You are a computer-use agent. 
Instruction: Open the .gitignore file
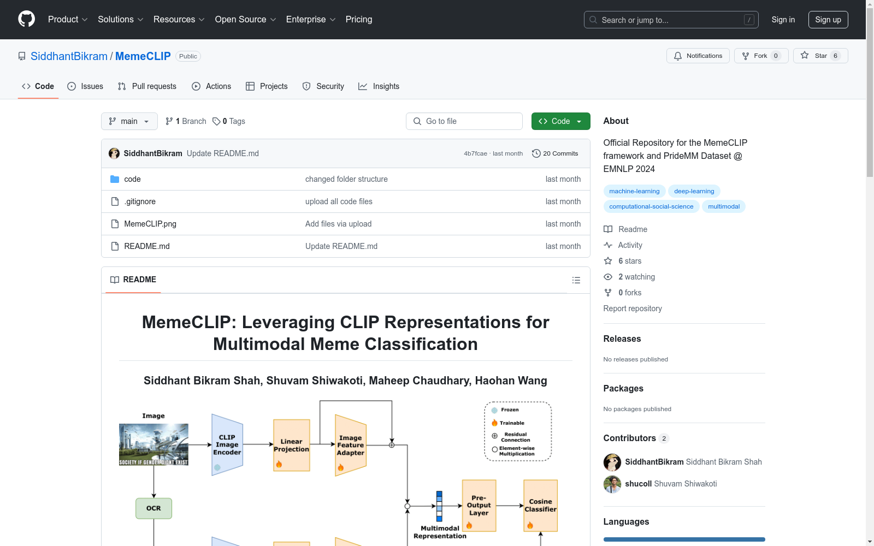[x=140, y=201]
